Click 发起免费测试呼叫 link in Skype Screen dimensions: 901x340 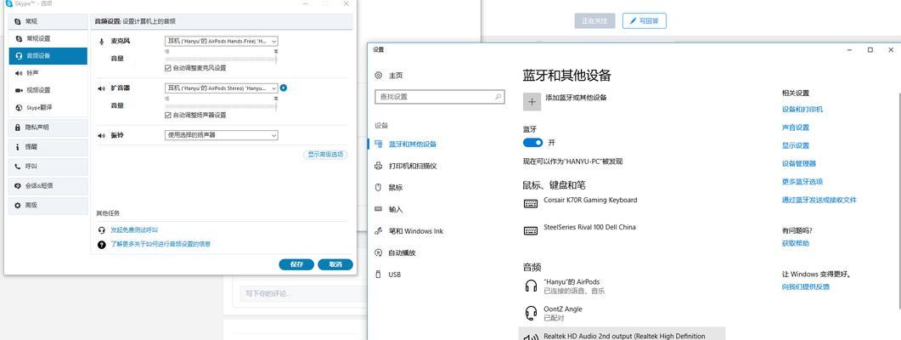click(134, 229)
